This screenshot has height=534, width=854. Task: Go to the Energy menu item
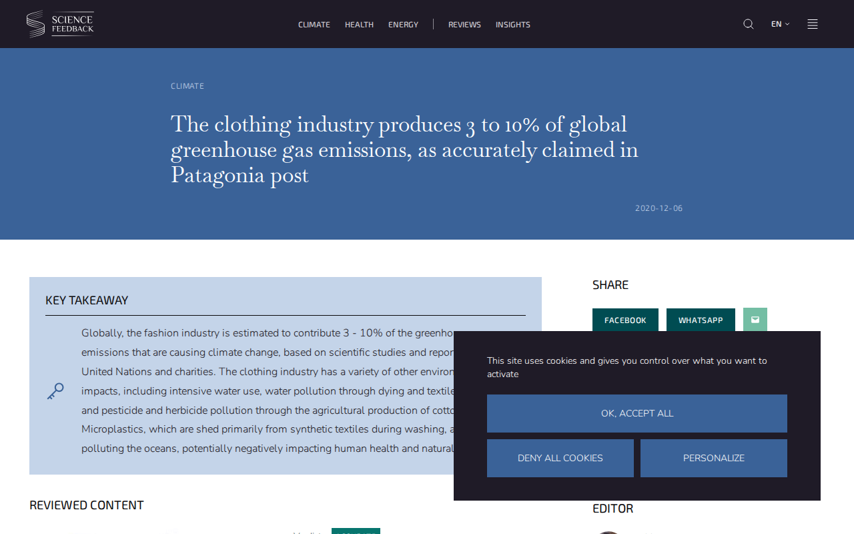coord(403,25)
